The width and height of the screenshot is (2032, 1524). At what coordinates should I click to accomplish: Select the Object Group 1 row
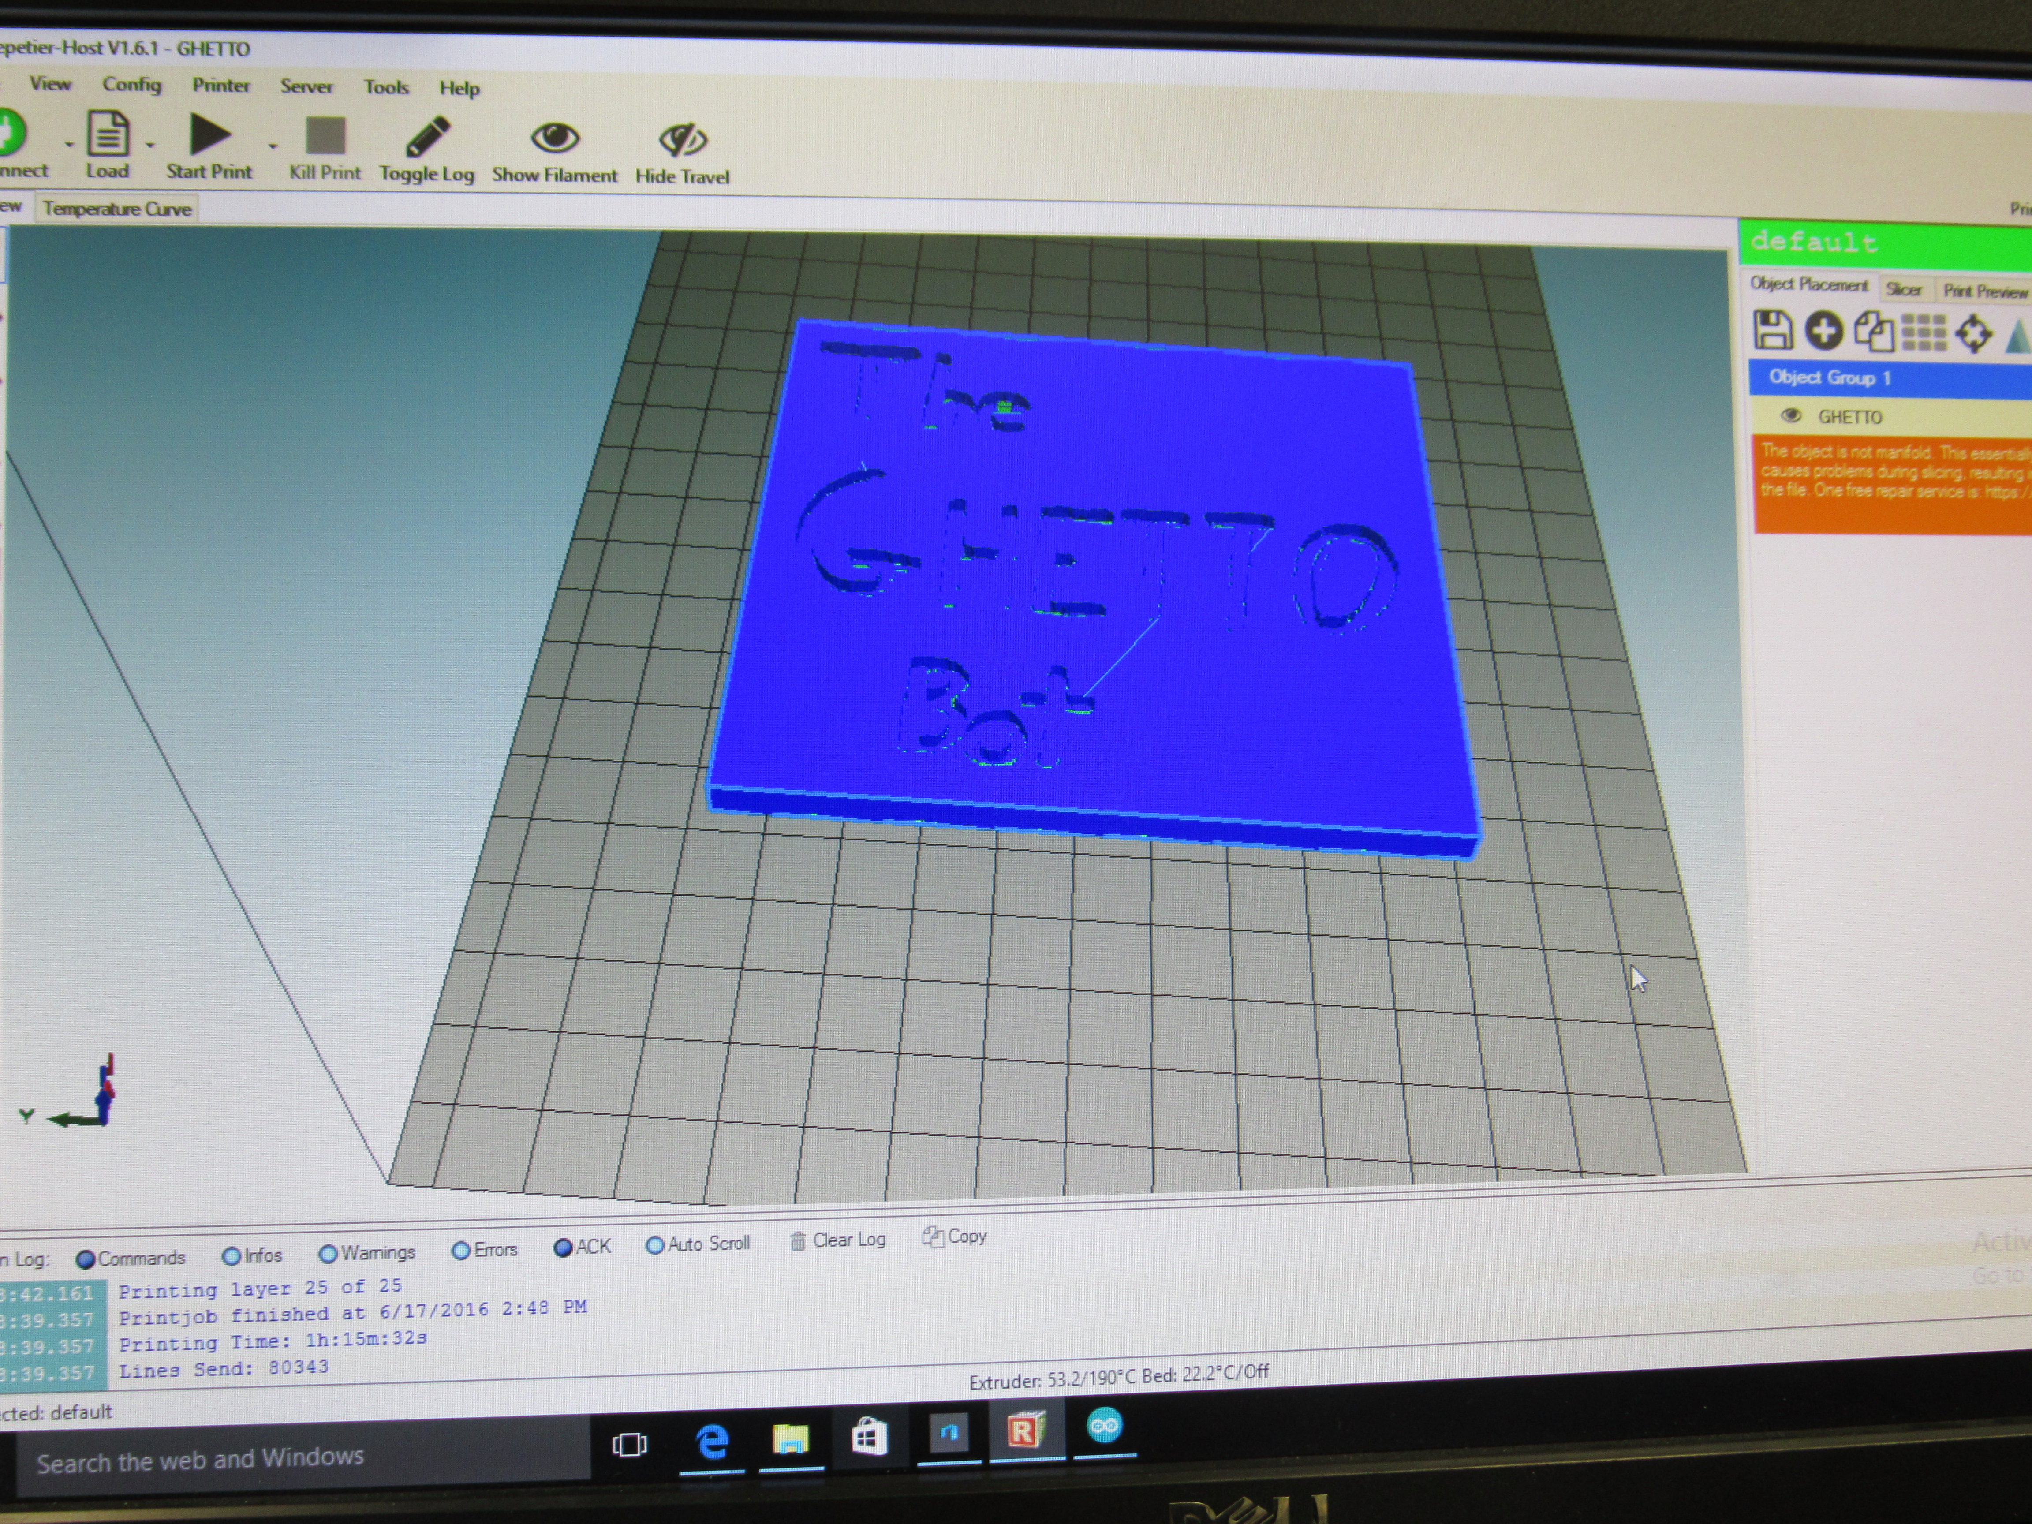[x=1890, y=378]
